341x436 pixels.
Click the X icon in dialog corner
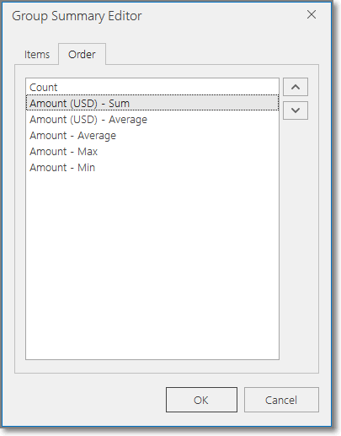pyautogui.click(x=312, y=14)
